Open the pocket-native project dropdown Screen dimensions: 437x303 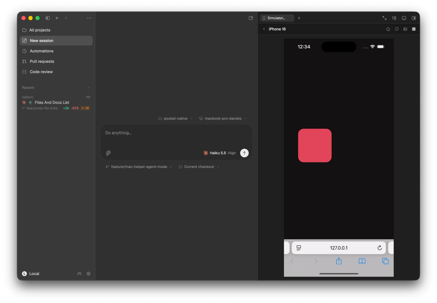[176, 118]
